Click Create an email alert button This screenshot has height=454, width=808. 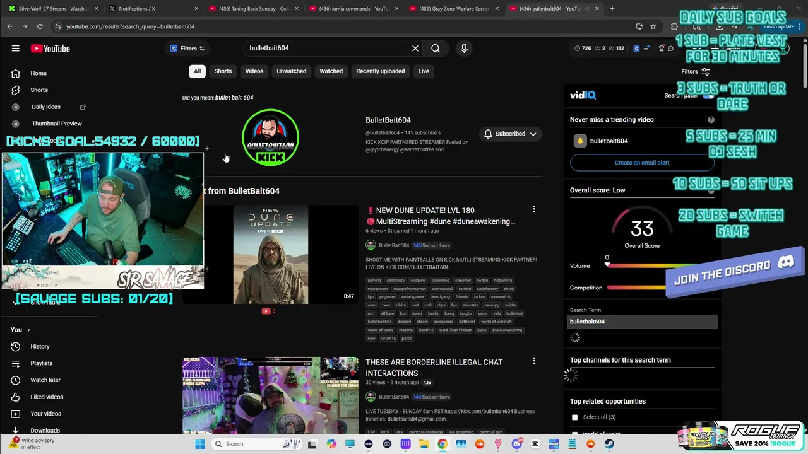tap(642, 163)
